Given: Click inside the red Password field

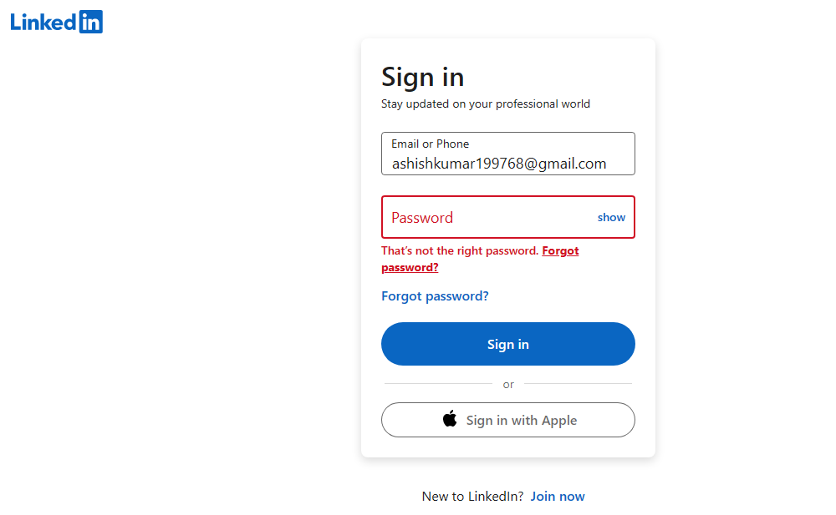Looking at the screenshot, I should [x=485, y=217].
